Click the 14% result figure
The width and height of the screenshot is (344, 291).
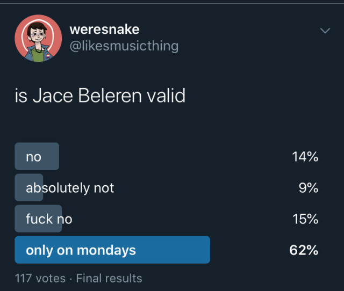pos(305,157)
